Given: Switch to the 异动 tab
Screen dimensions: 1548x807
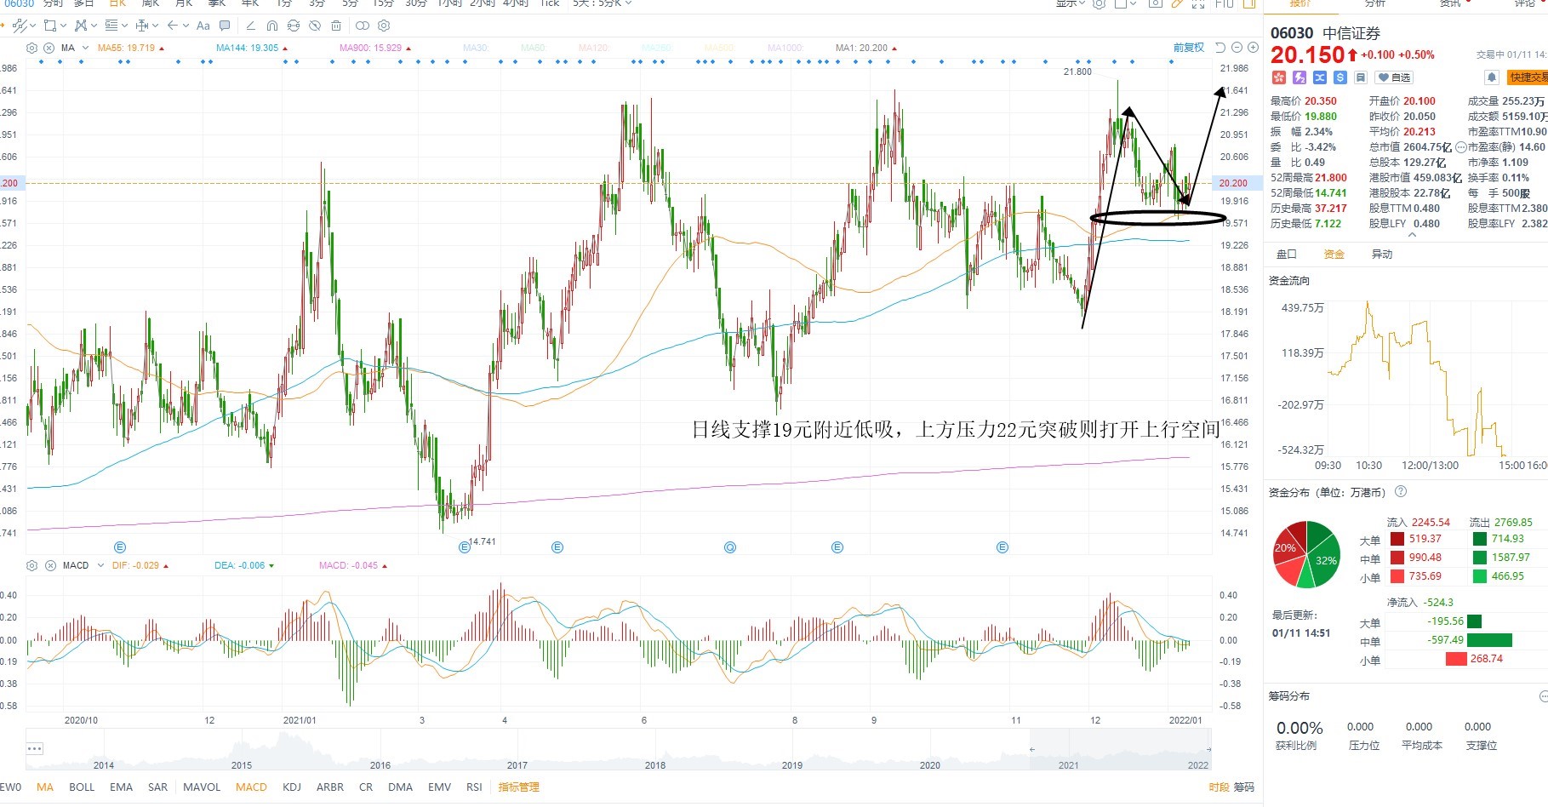Looking at the screenshot, I should 1382,254.
